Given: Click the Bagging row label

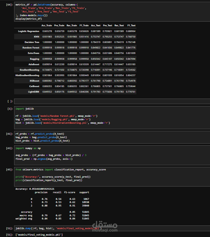Looking at the screenshot, I should pos(35,59).
